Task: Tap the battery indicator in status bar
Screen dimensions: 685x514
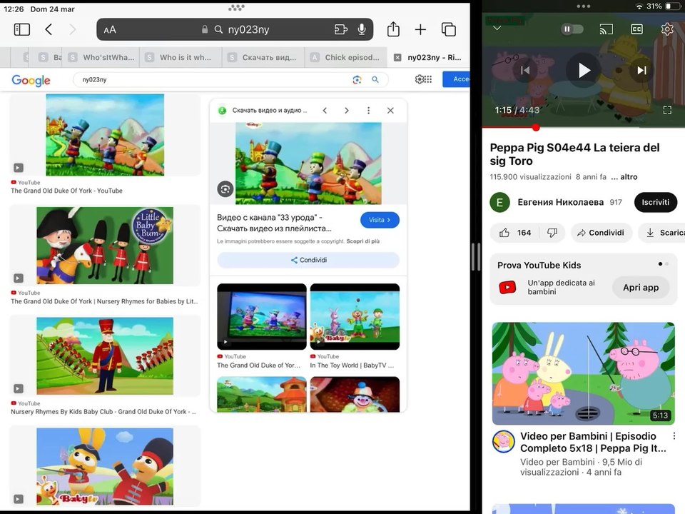Action: click(x=673, y=6)
